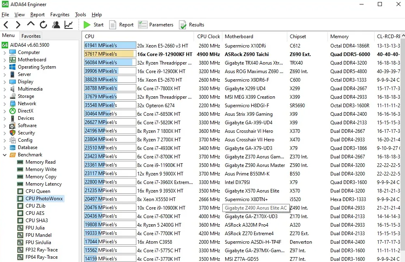Open the Report menu
This screenshot has width=405, height=262.
click(x=37, y=15)
